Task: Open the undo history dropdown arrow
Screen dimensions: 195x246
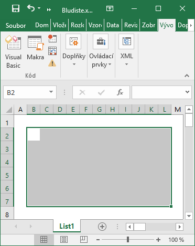Action: 39,8
